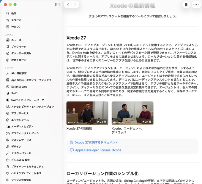Toggle the sidebar visibility button
Image resolution: width=202 pixels, height=184 pixels.
click(57, 5)
